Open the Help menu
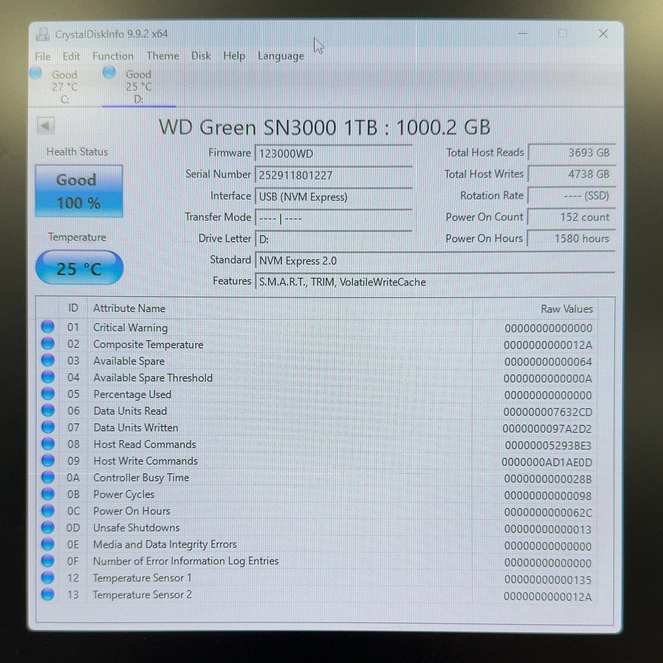663x663 pixels. coord(234,56)
